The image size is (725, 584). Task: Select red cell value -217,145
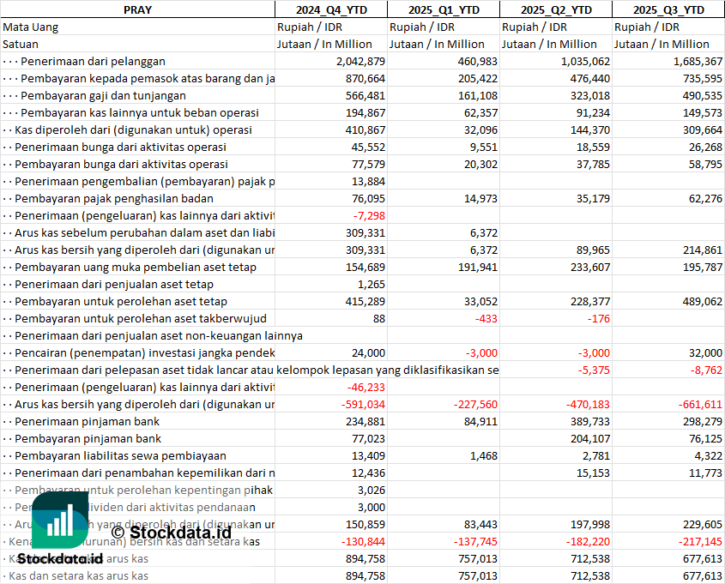click(700, 541)
